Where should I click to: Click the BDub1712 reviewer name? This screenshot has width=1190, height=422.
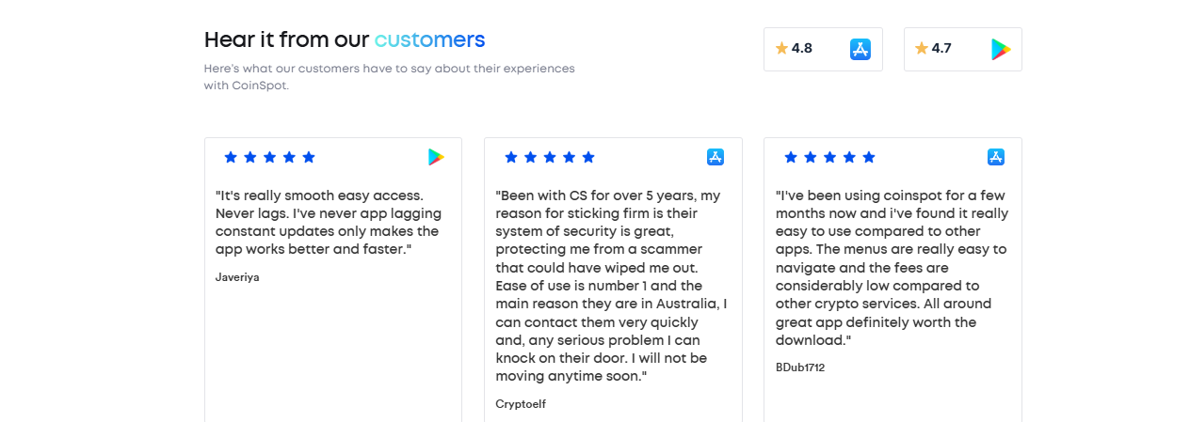800,367
